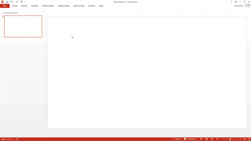Image resolution: width=251 pixels, height=141 pixels.
Task: Restore down the PowerPoint window
Action: coord(244,2)
